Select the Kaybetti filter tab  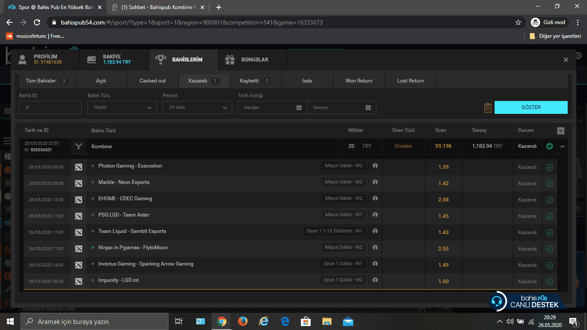[256, 81]
